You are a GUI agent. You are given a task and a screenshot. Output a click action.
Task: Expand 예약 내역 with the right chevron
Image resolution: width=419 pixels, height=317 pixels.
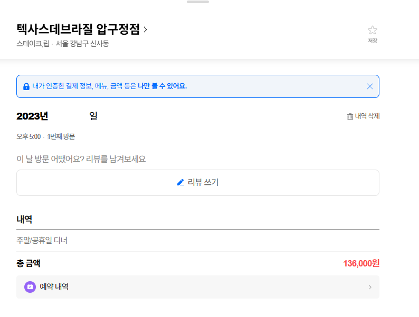click(x=370, y=287)
